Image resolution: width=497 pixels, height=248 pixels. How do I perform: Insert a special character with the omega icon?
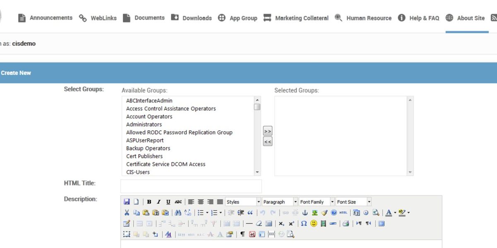click(304, 224)
